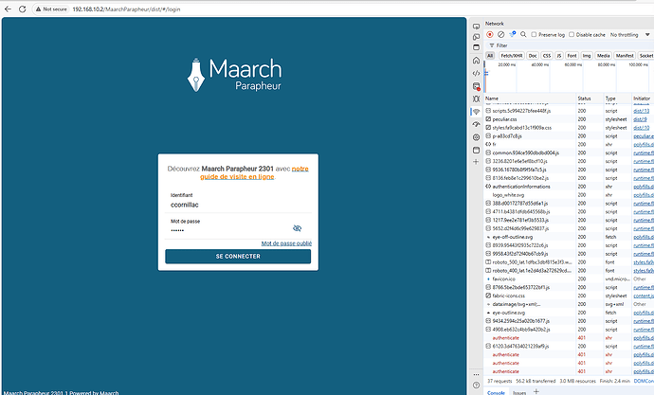This screenshot has height=395, width=654.
Task: Select the fabric-icons.css request row
Action: click(x=569, y=296)
